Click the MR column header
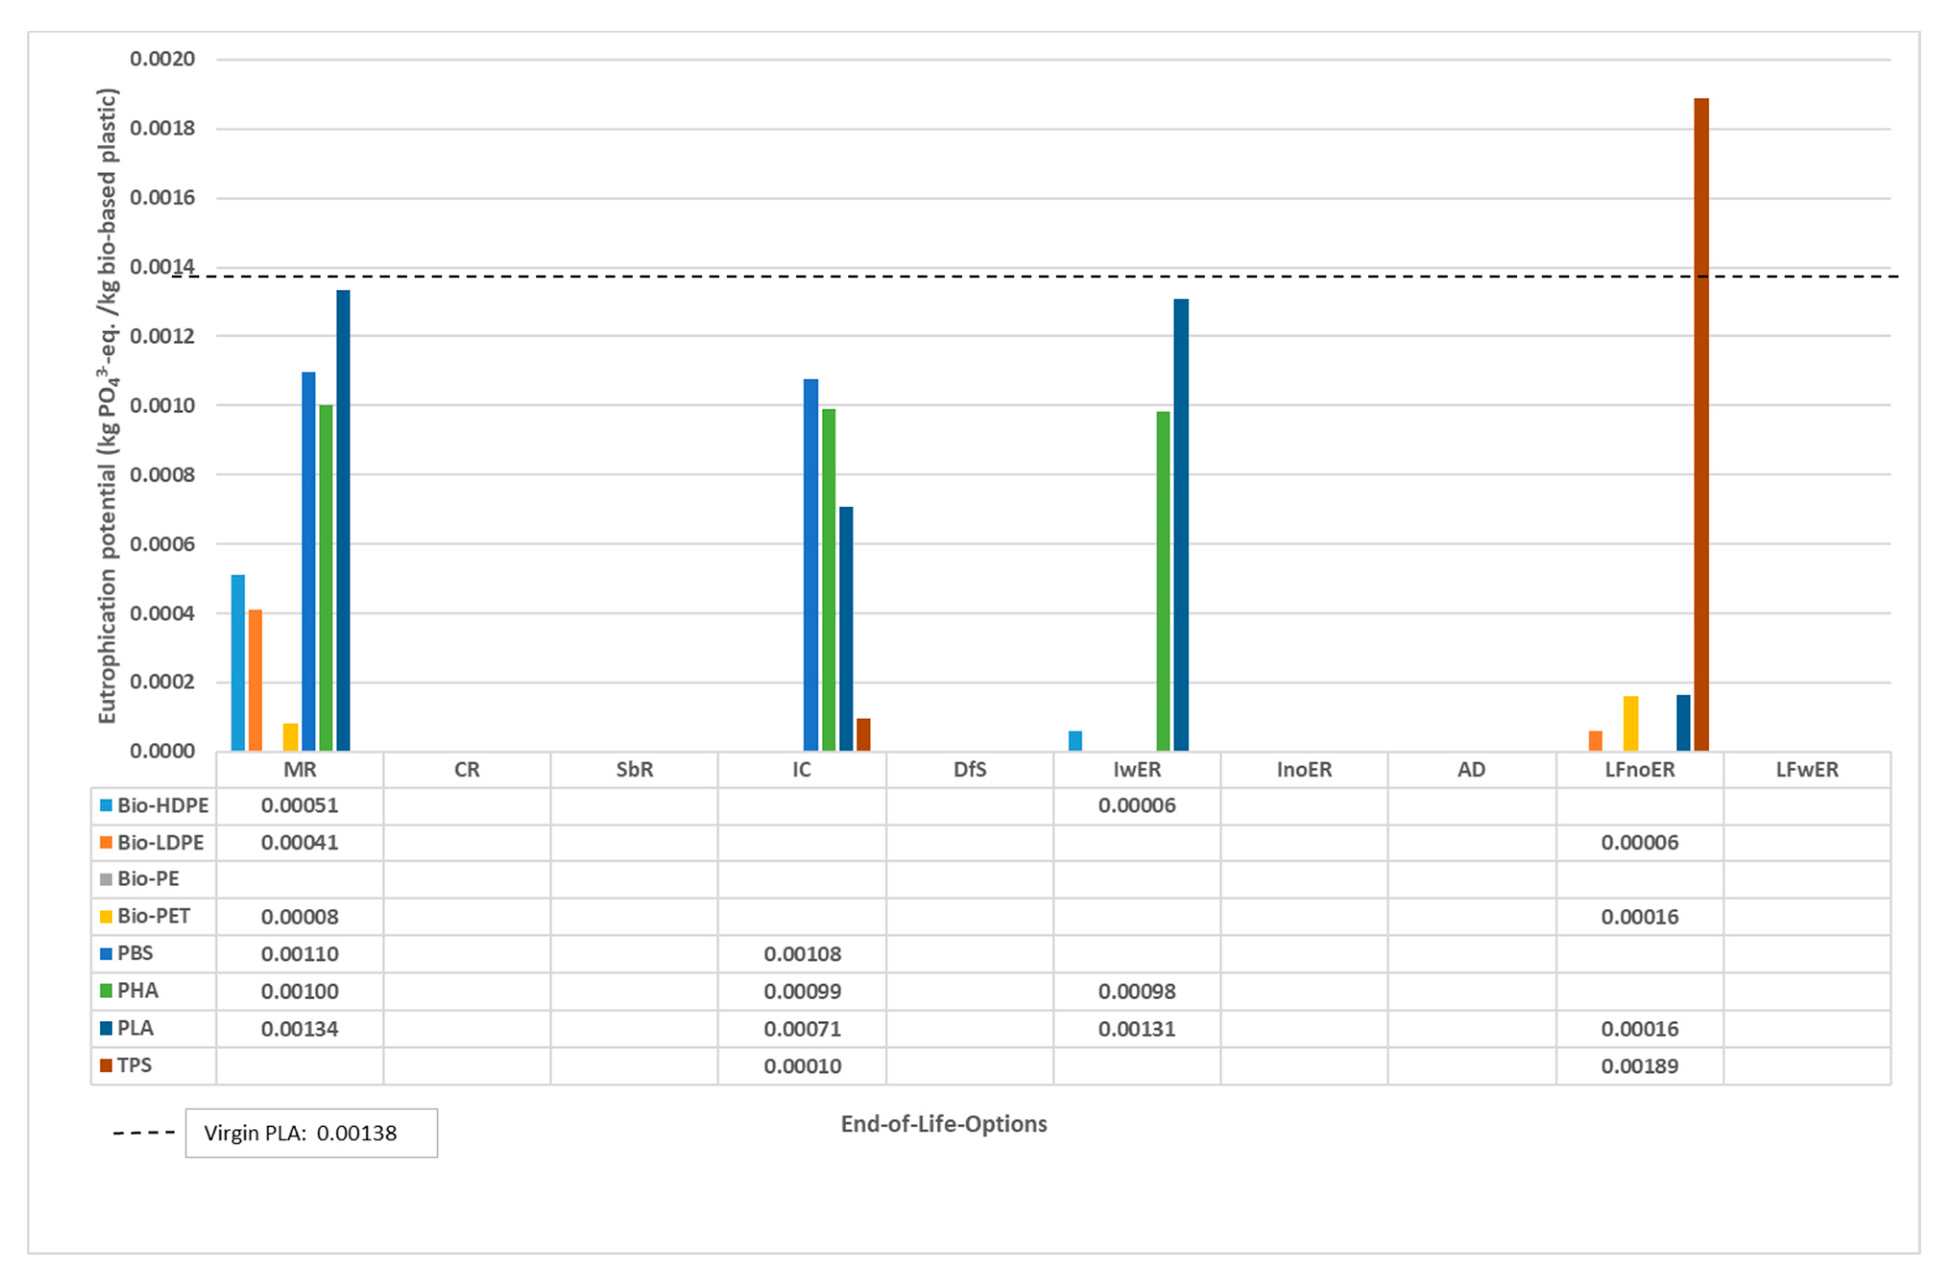 click(x=300, y=770)
